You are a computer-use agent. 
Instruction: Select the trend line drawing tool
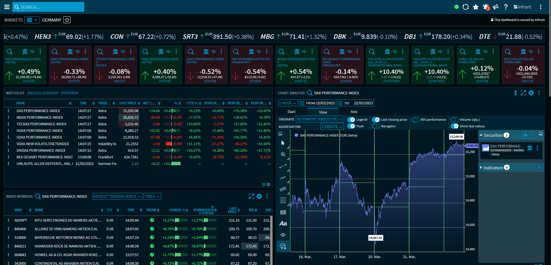283,166
